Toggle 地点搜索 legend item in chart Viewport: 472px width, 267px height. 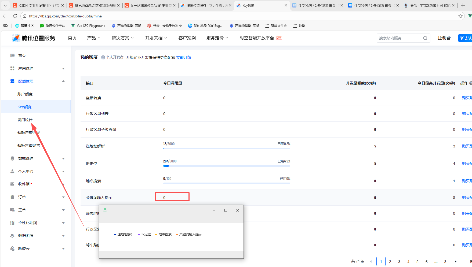tap(163, 234)
